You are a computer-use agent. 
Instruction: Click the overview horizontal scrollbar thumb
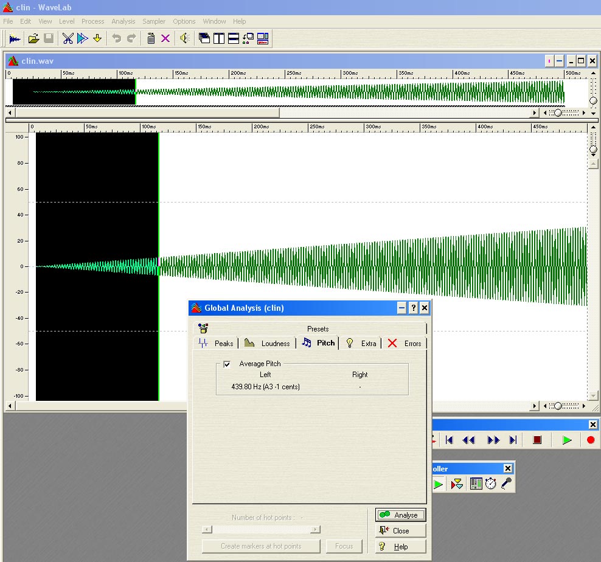pos(146,113)
